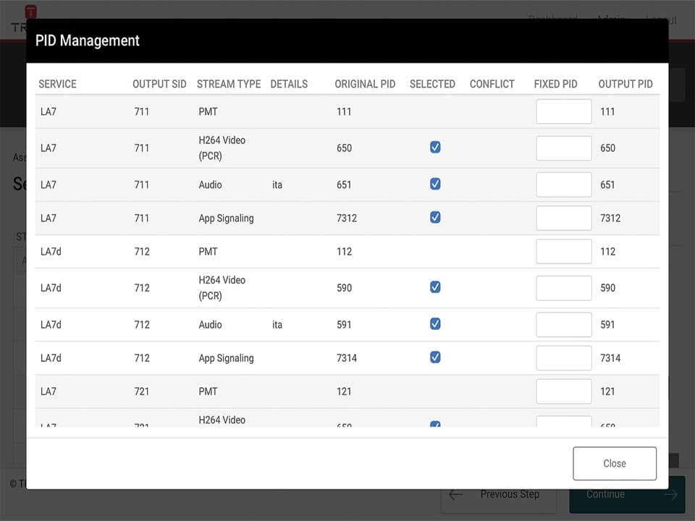Click the SERVICE column header
Screen dimensions: 695x521
pyautogui.click(x=57, y=84)
